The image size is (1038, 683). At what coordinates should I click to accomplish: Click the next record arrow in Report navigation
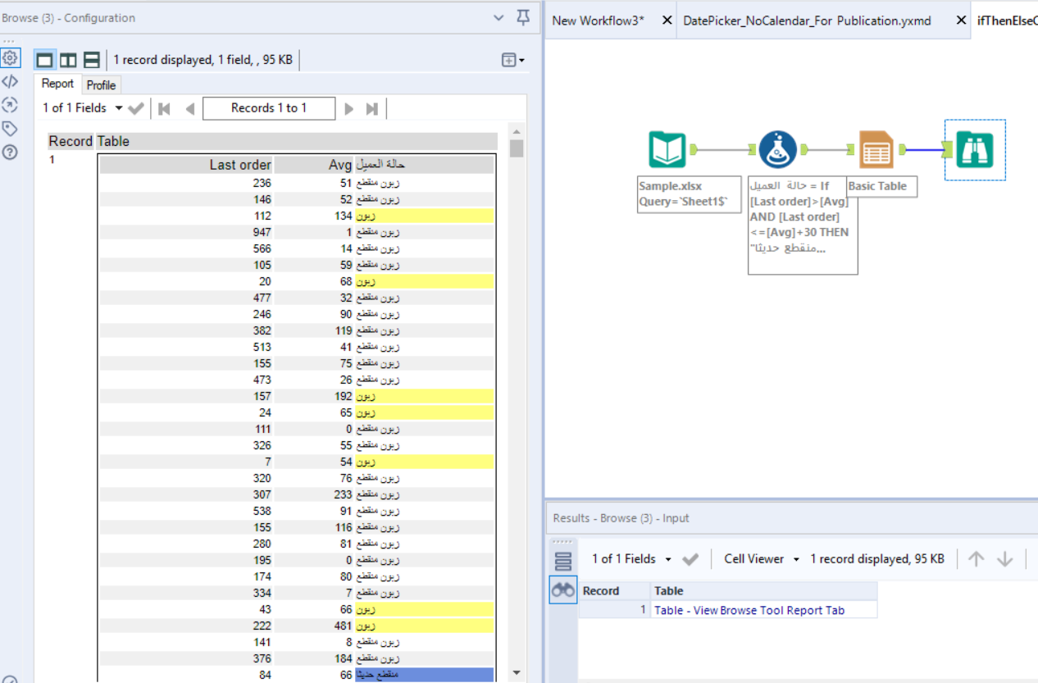click(348, 107)
